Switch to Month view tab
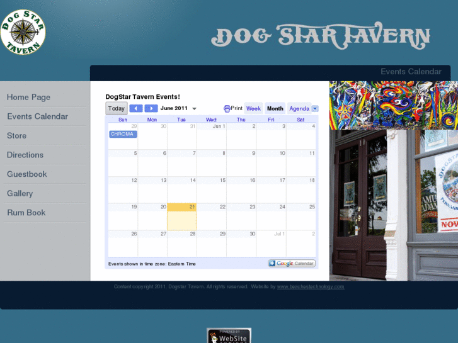458x343 pixels. [x=275, y=108]
